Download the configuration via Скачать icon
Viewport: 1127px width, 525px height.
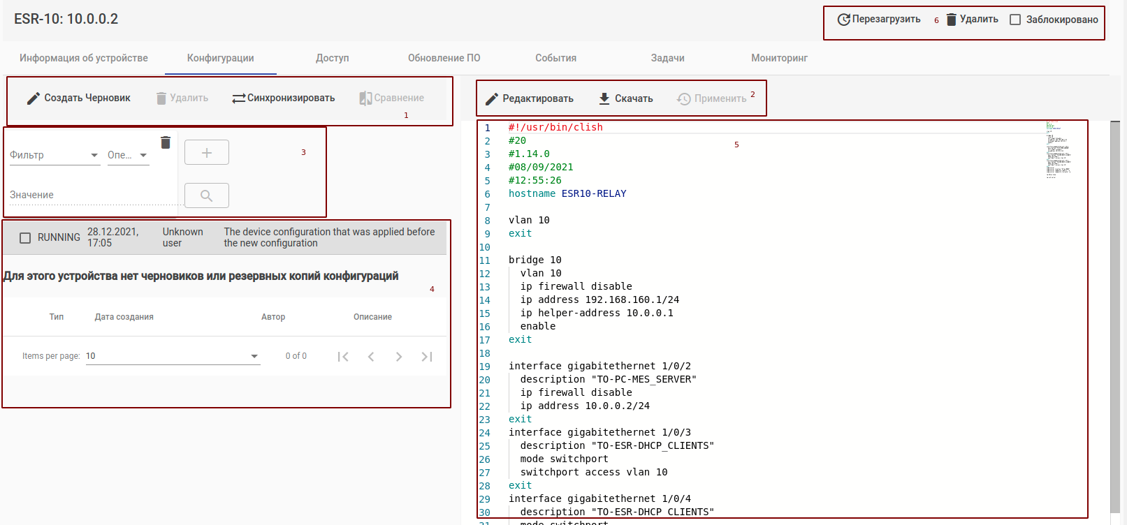click(604, 98)
